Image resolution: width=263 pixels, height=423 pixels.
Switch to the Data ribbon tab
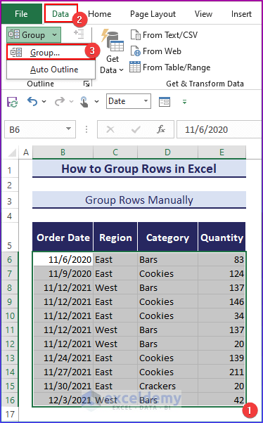(60, 14)
